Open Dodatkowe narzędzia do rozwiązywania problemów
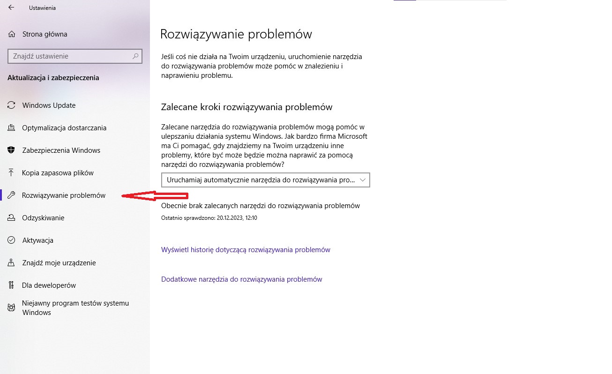Image resolution: width=612 pixels, height=374 pixels. point(242,279)
